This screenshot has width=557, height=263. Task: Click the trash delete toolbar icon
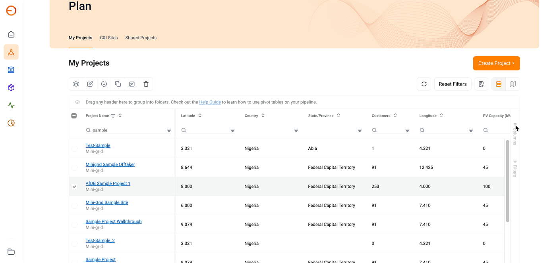coord(146,84)
